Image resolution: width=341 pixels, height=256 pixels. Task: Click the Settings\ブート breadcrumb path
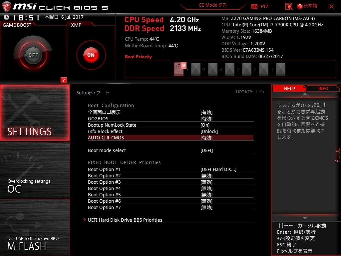click(x=93, y=93)
